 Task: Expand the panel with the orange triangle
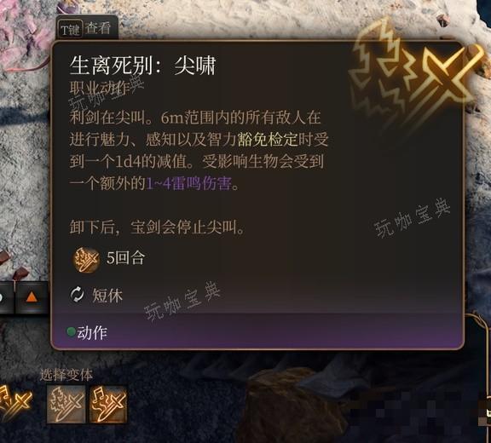[32, 297]
